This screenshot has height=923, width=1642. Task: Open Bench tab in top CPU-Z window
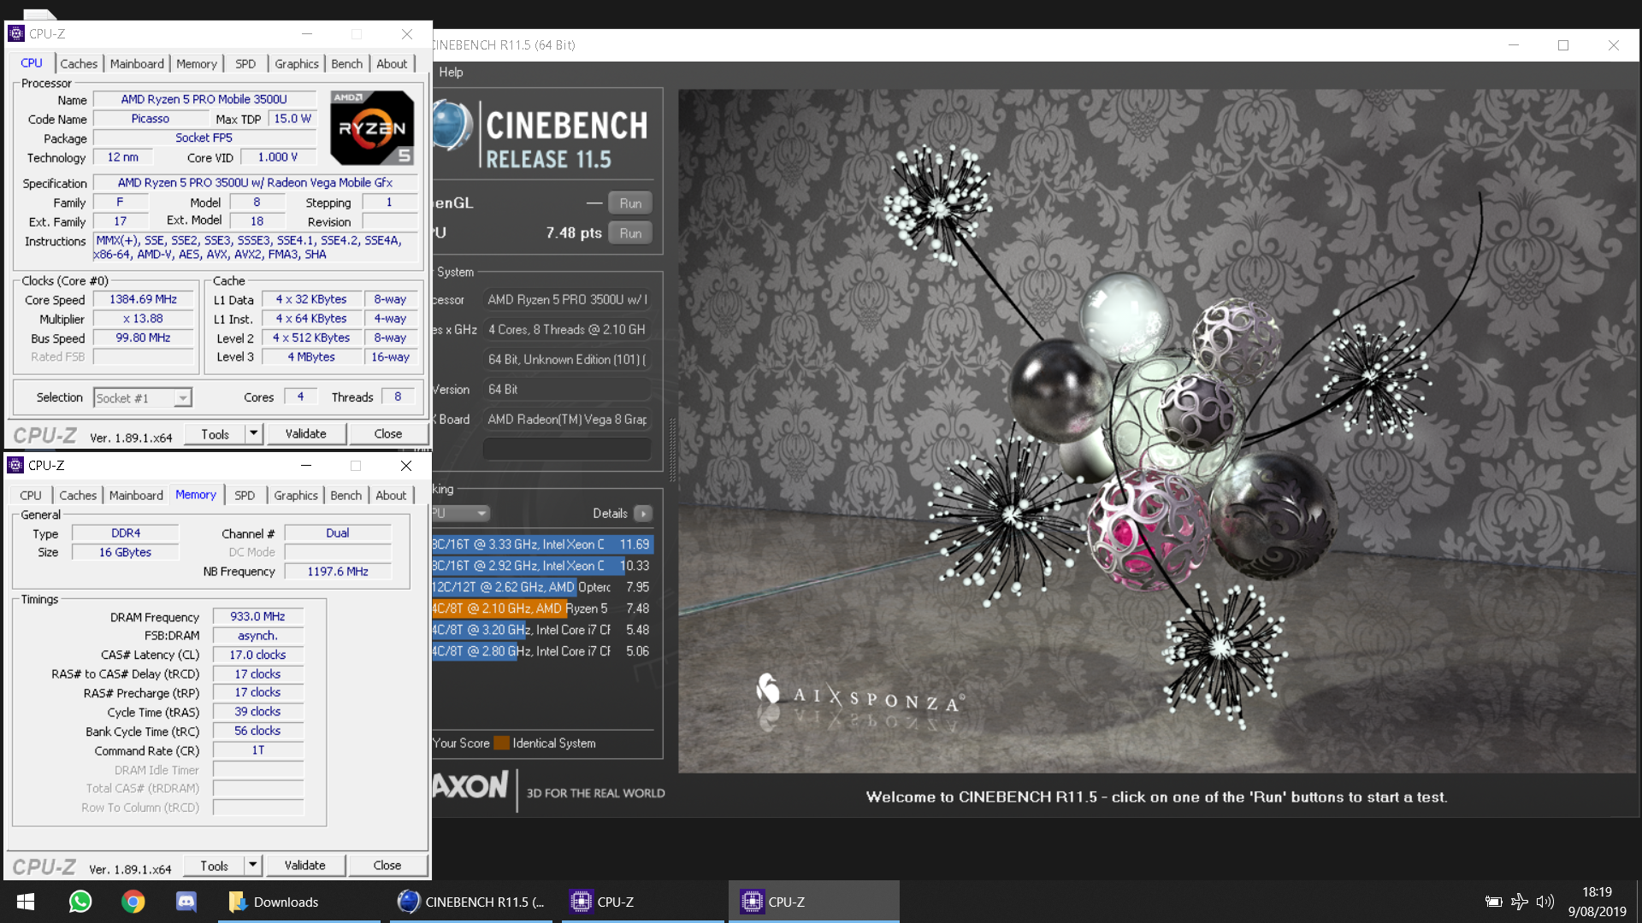346,64
